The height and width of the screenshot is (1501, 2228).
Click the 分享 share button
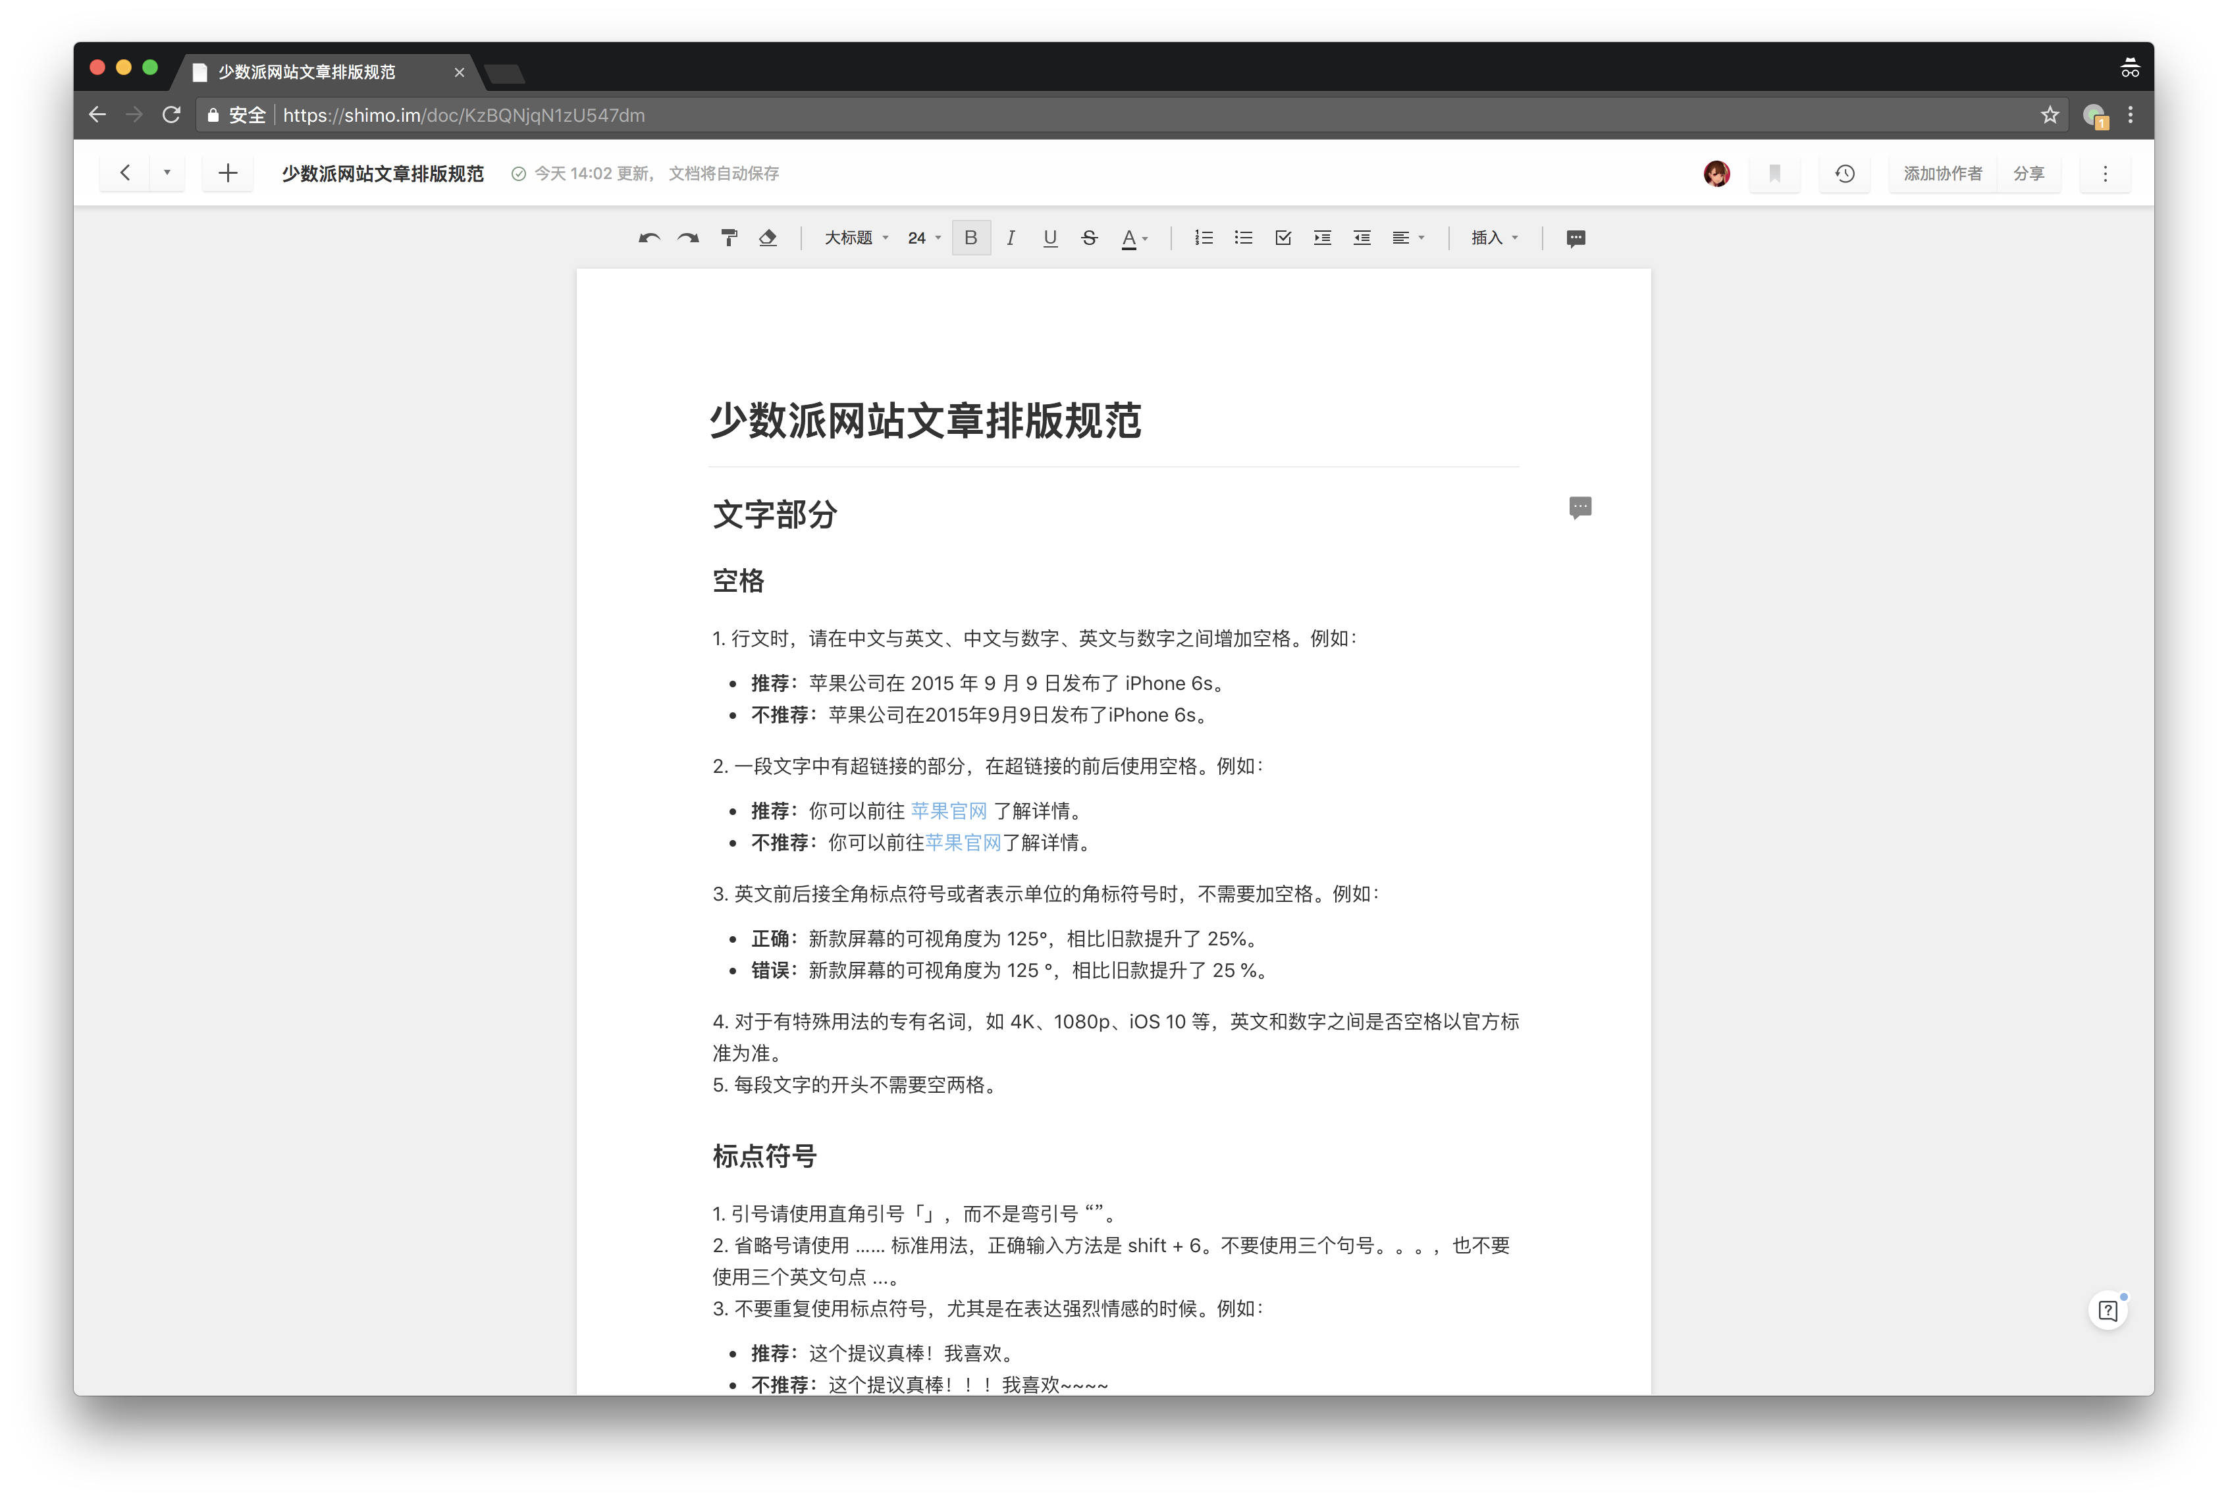2028,173
